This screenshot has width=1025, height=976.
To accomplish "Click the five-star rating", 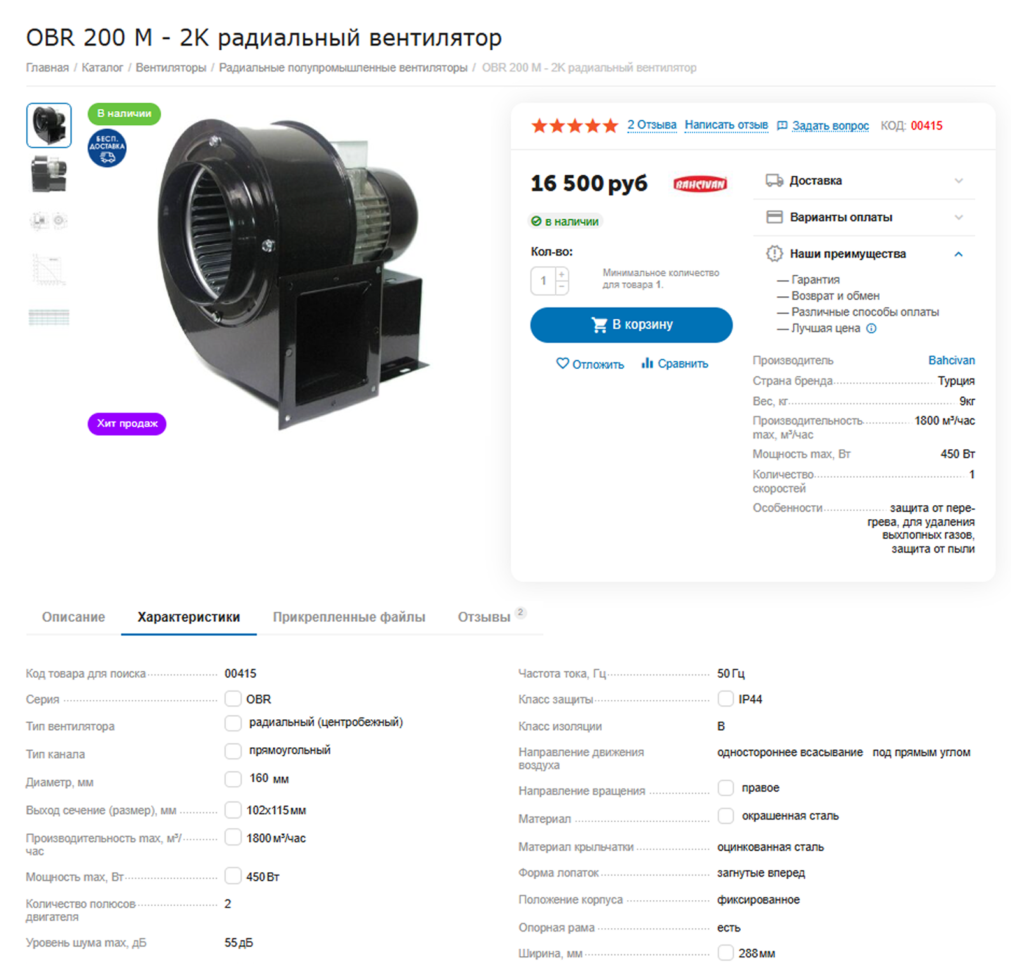I will [x=574, y=126].
